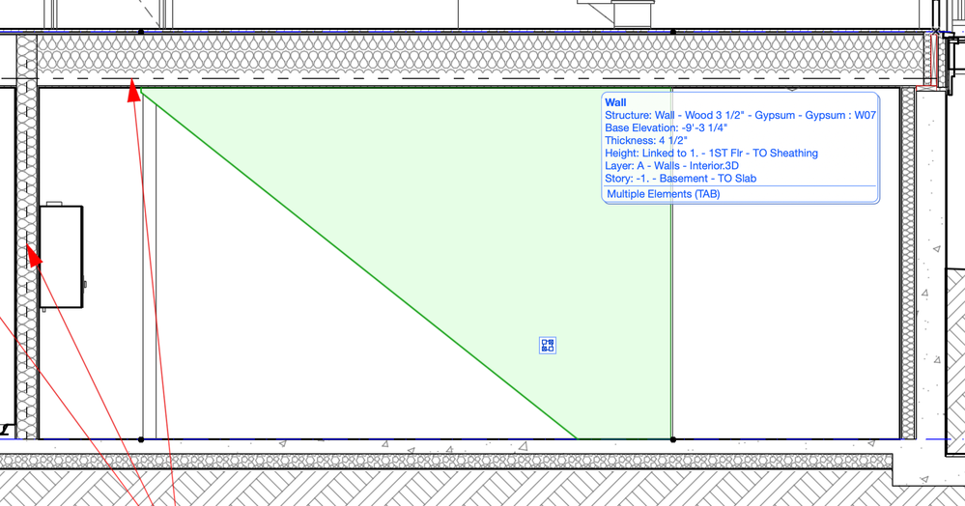
Task: Click the "Wall" title in info tag
Action: click(x=615, y=102)
